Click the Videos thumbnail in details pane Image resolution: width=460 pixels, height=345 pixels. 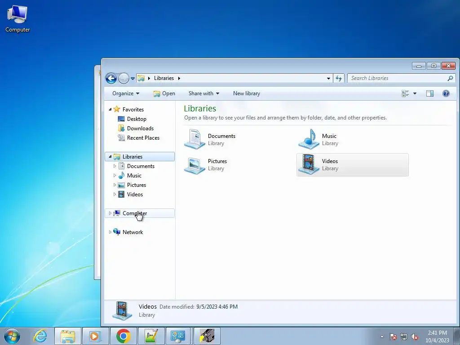click(122, 311)
